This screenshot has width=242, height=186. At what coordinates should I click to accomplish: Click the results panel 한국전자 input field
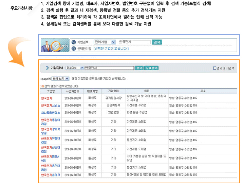[109, 68]
